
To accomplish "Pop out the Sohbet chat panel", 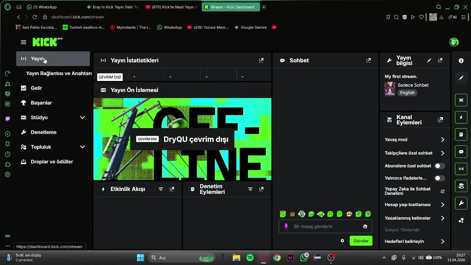I will pos(369,60).
